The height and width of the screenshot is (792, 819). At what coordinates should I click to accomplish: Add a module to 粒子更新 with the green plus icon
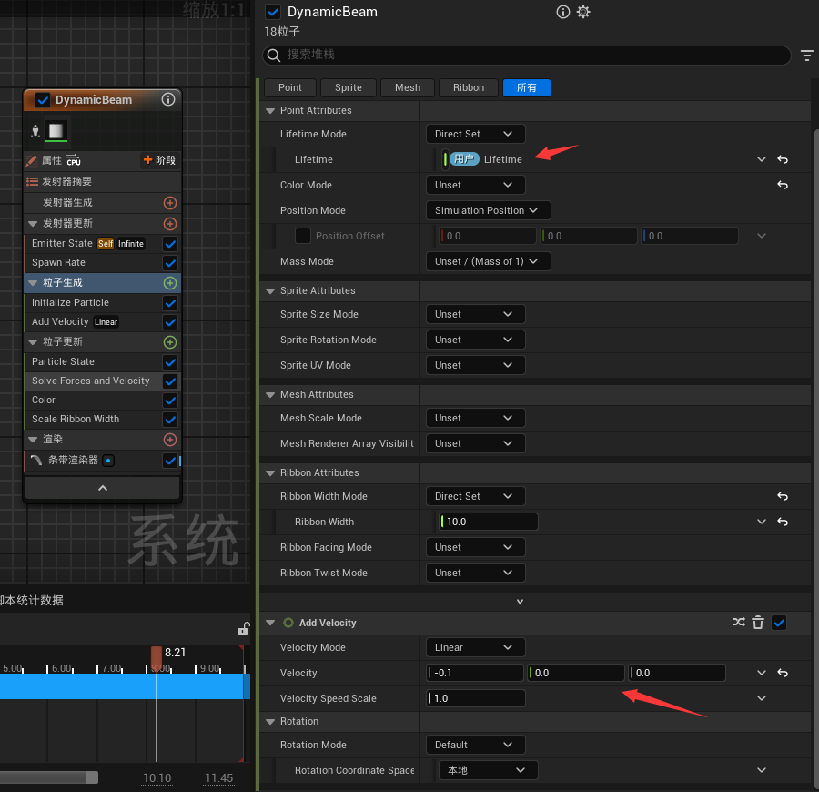(170, 342)
